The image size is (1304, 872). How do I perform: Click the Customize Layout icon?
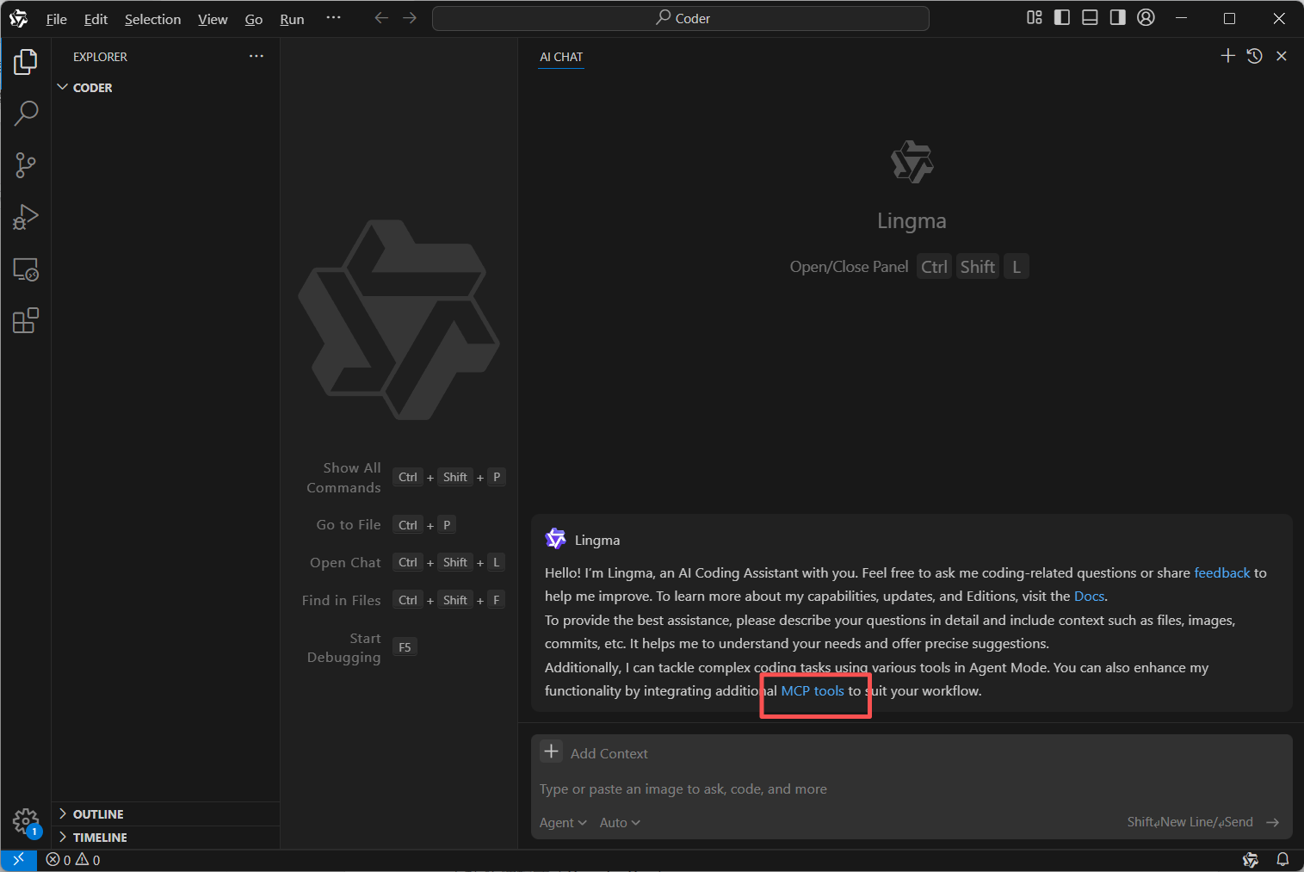1035,17
